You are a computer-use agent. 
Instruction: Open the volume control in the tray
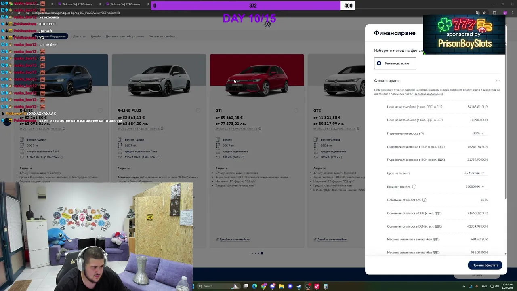(x=497, y=286)
